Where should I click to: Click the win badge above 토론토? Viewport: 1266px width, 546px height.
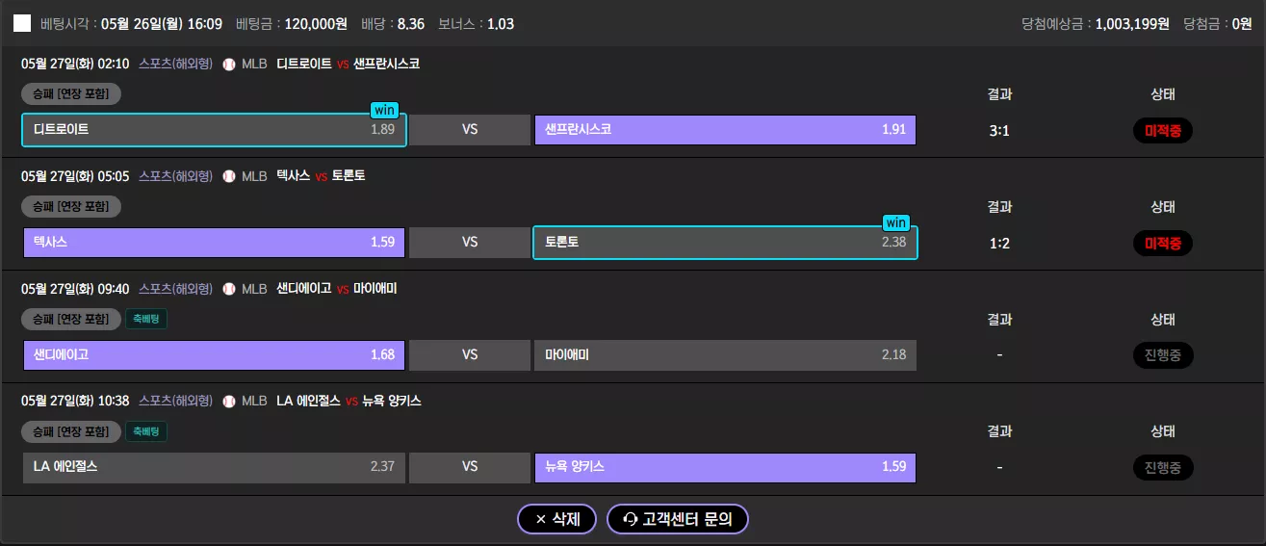point(896,222)
